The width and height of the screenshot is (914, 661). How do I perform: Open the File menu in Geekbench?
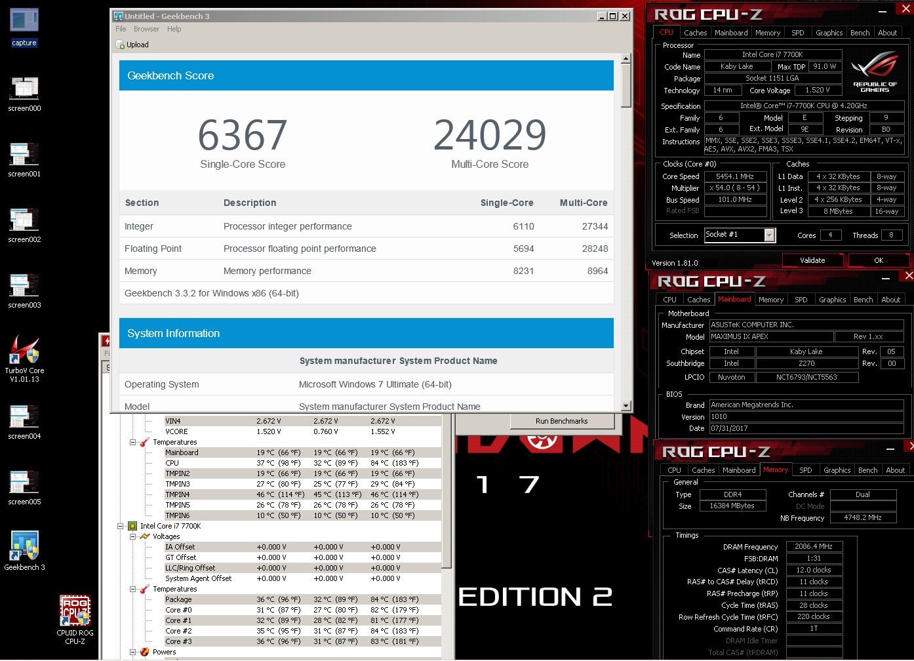pyautogui.click(x=121, y=29)
